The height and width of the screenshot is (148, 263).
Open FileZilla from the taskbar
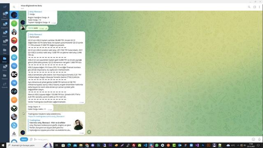[x=134, y=145]
